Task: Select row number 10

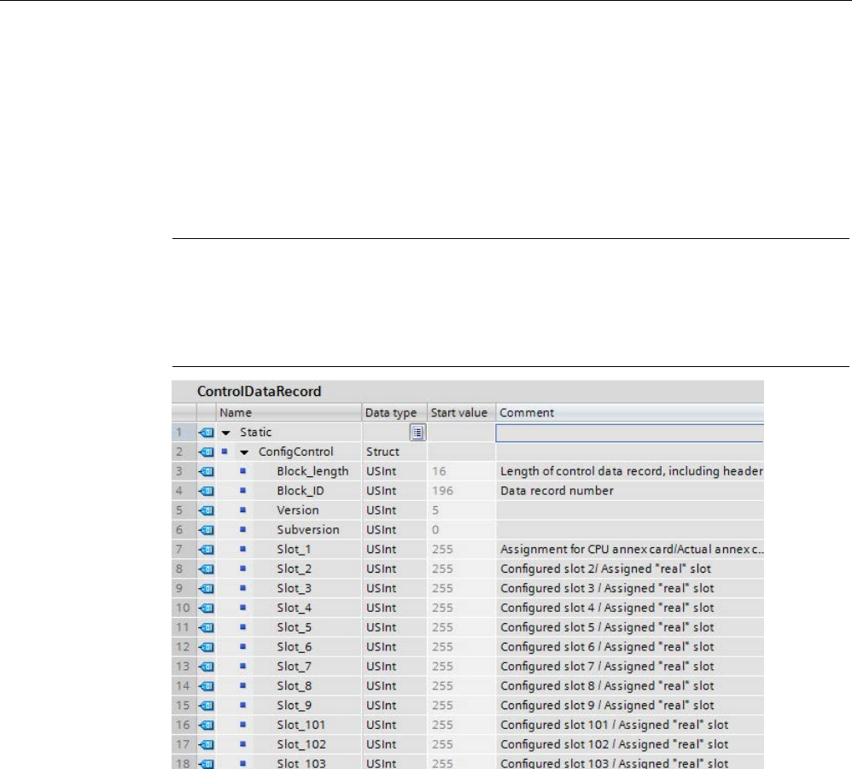Action: 183,609
